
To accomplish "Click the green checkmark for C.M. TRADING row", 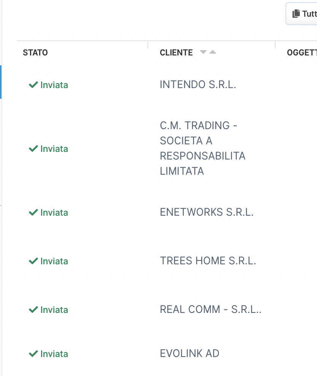I will [x=33, y=149].
